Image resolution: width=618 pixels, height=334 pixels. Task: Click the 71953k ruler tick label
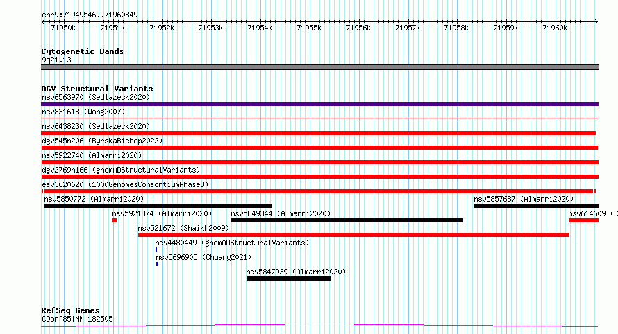(x=210, y=28)
